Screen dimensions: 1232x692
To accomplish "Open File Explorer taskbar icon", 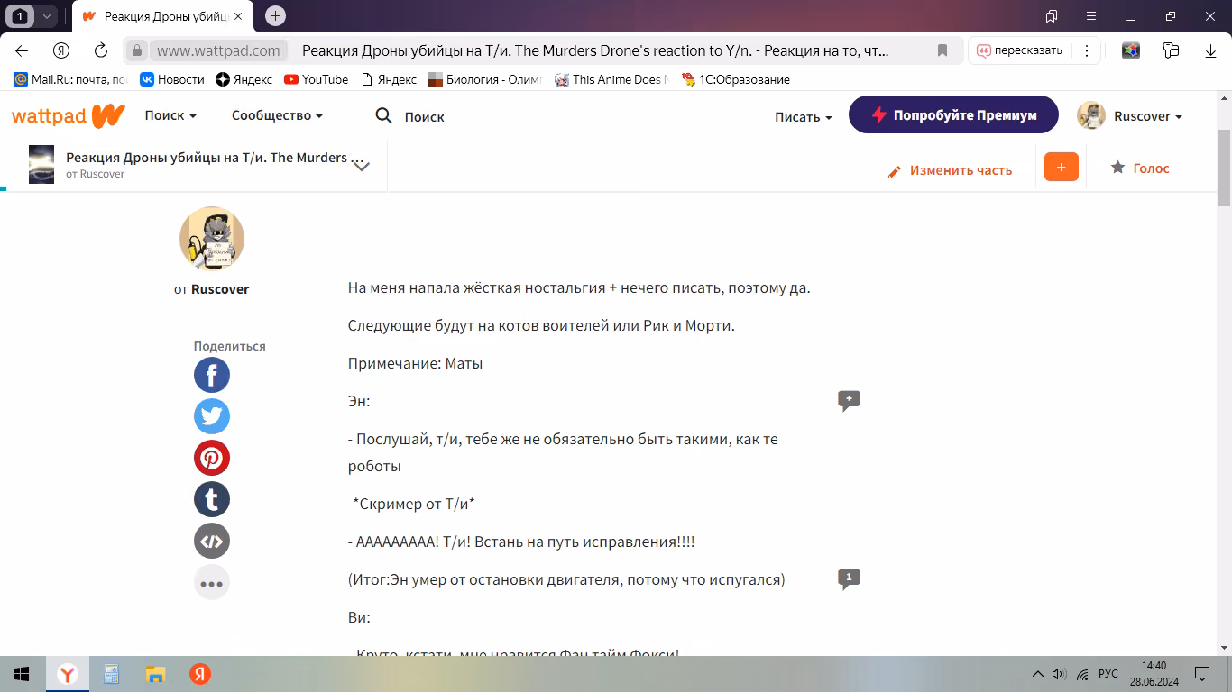I will click(x=156, y=674).
